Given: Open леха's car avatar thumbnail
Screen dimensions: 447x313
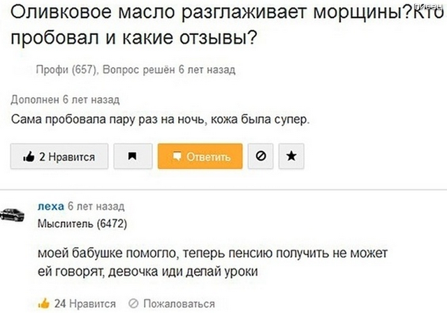Looking at the screenshot, I should 13,214.
